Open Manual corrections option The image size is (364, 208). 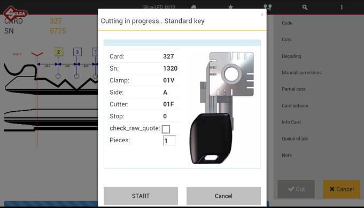pyautogui.click(x=301, y=73)
